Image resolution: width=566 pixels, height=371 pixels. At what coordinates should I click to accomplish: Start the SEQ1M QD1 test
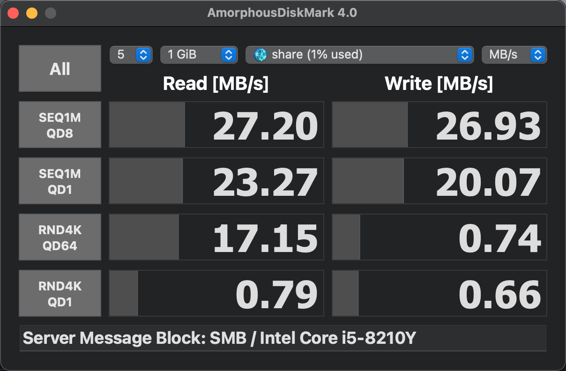pos(60,181)
